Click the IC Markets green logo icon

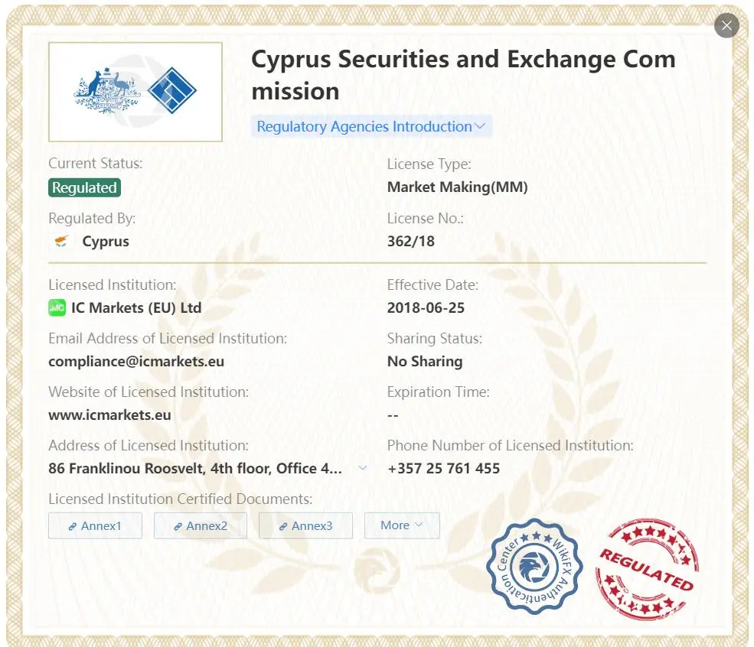click(57, 307)
